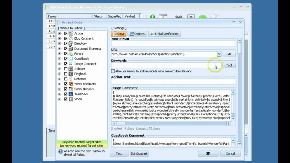290x163 pixels.
Task: Click the green plus new project icon in main window
Action: click(x=152, y=17)
